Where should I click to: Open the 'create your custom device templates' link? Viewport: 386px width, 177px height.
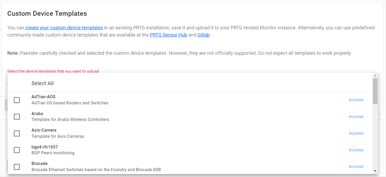64,27
